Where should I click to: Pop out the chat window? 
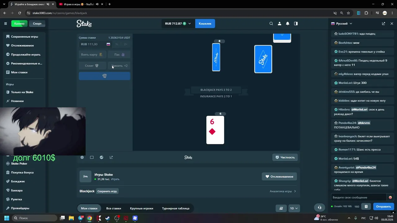(x=384, y=24)
